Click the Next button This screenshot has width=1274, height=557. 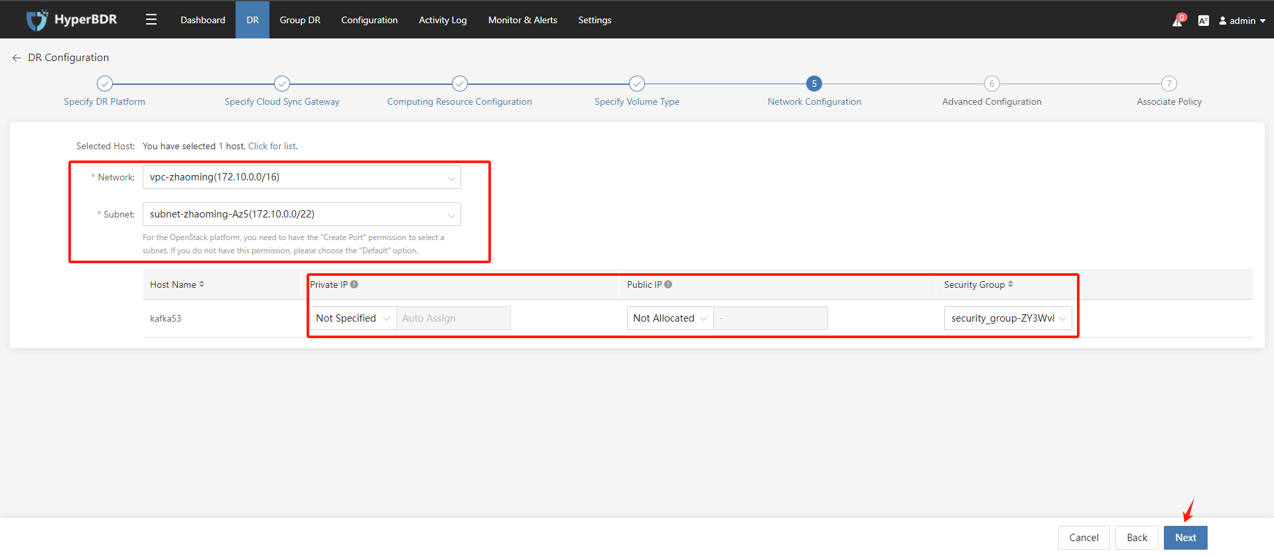(1186, 538)
